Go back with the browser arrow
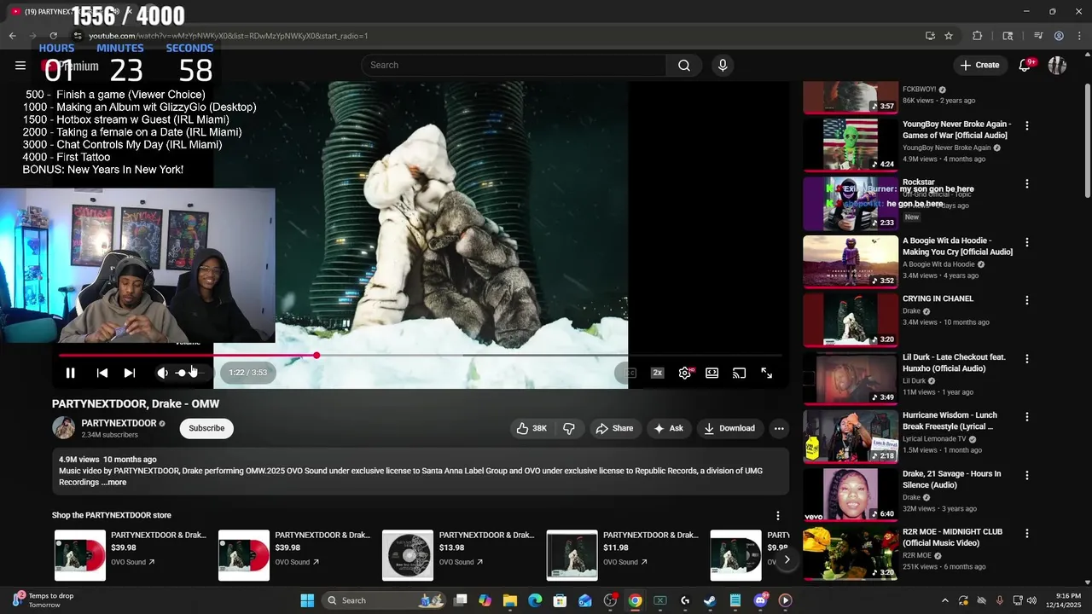The width and height of the screenshot is (1092, 614). (12, 36)
